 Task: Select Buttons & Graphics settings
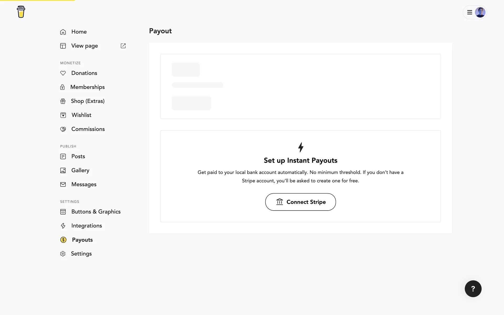[96, 212]
